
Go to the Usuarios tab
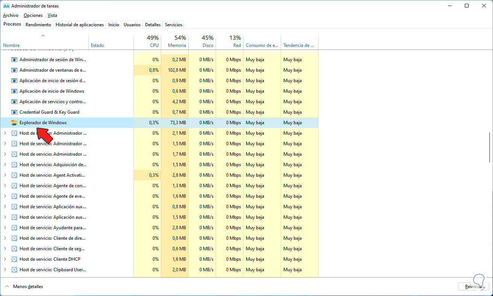132,25
